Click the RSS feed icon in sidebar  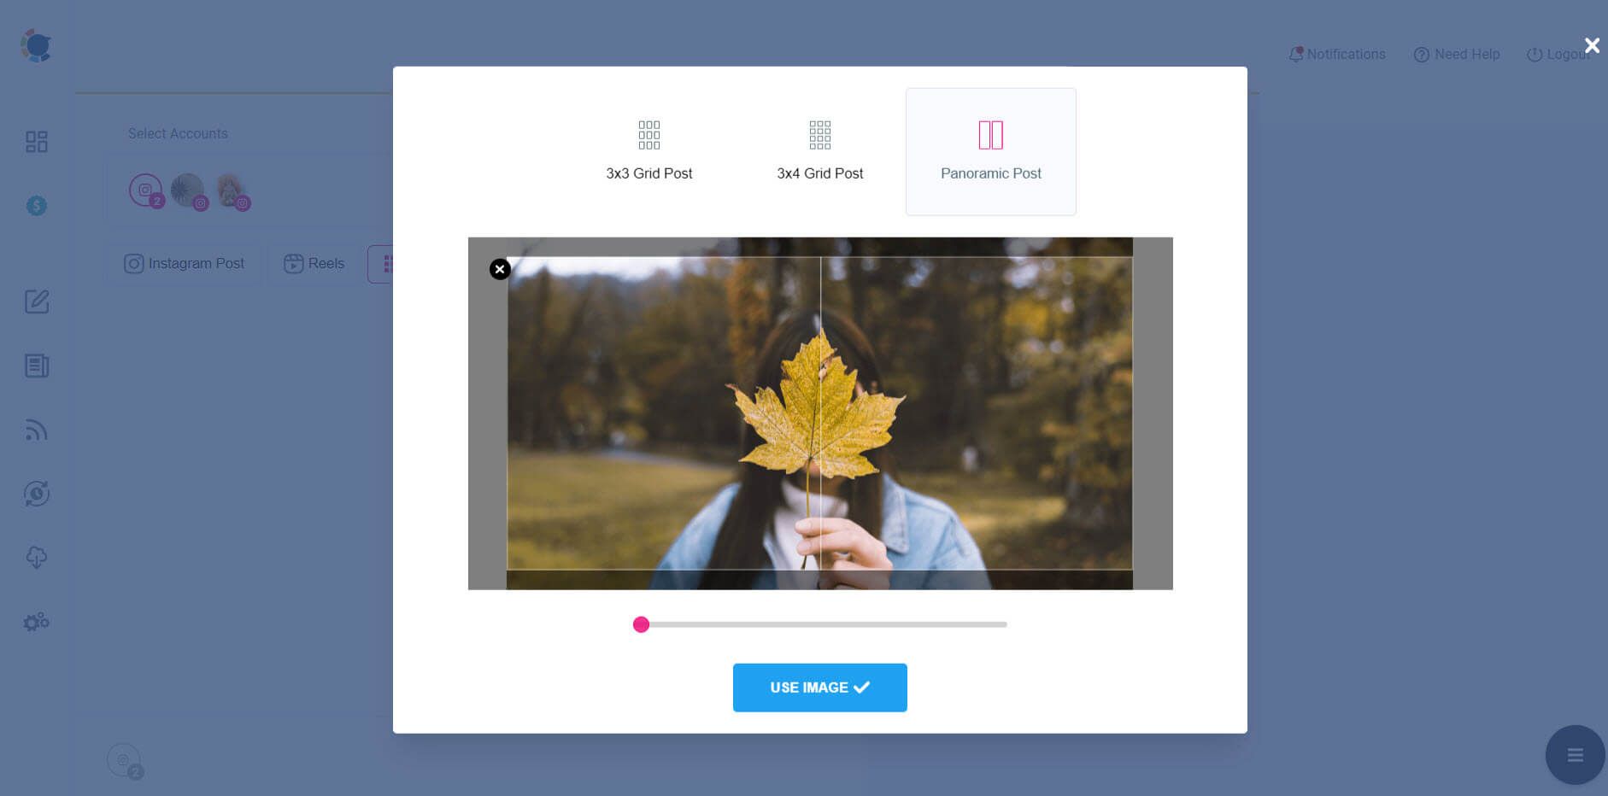click(36, 430)
